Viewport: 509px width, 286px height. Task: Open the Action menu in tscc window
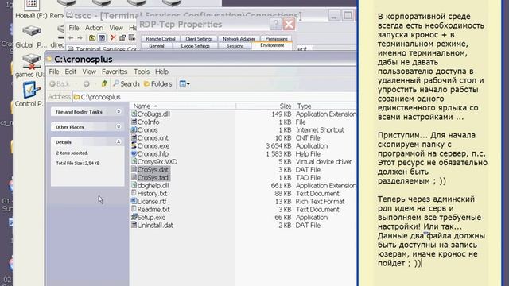tap(94, 28)
